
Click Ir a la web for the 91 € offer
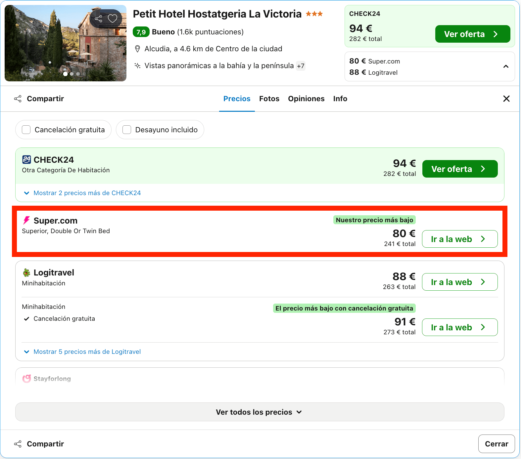(x=460, y=327)
